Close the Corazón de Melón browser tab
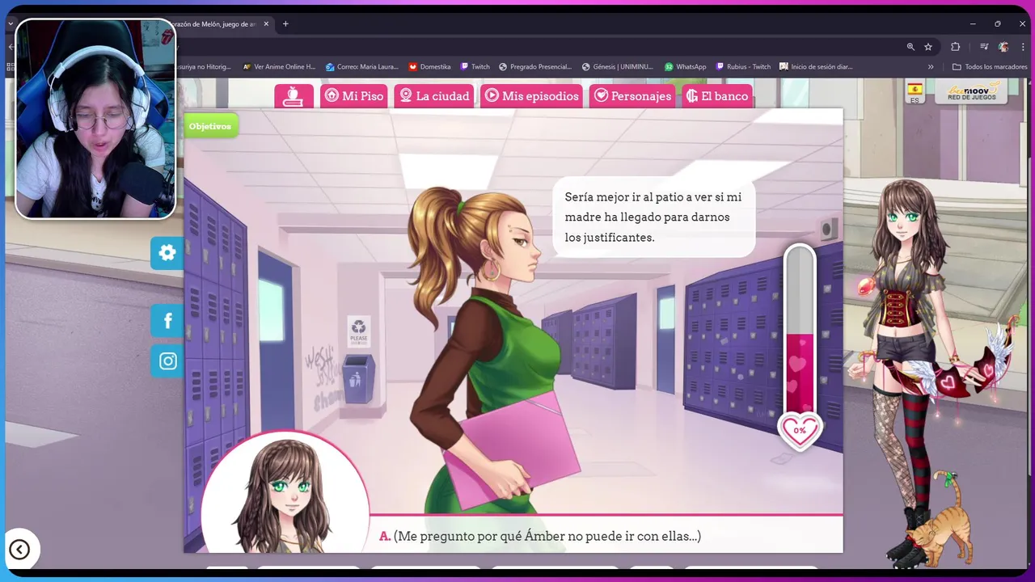 266,24
